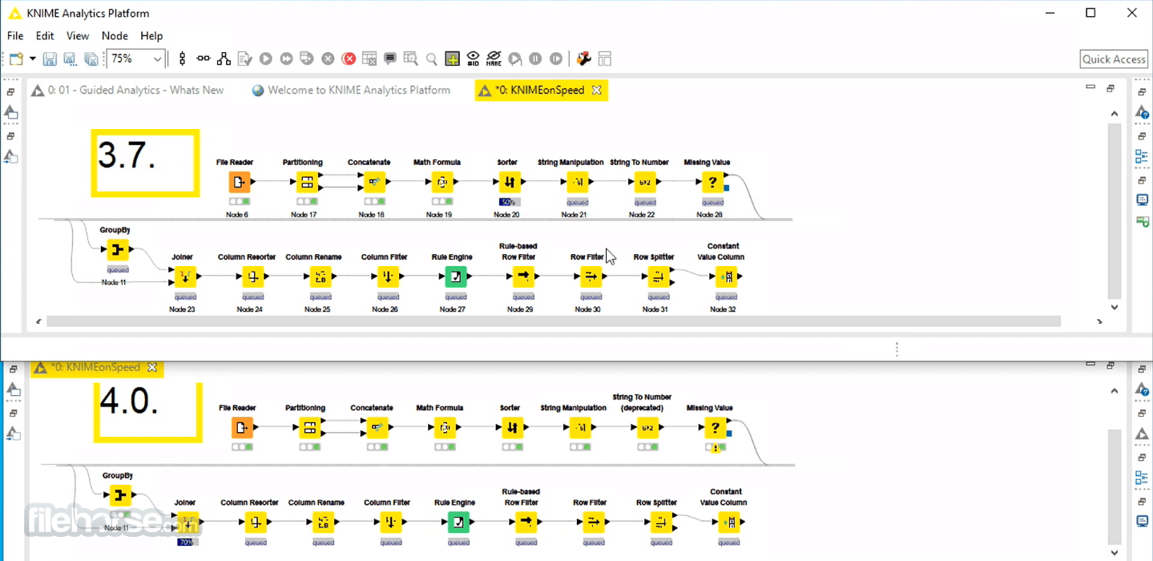Minimize the upper editor pane
1153x561 pixels.
click(1091, 87)
